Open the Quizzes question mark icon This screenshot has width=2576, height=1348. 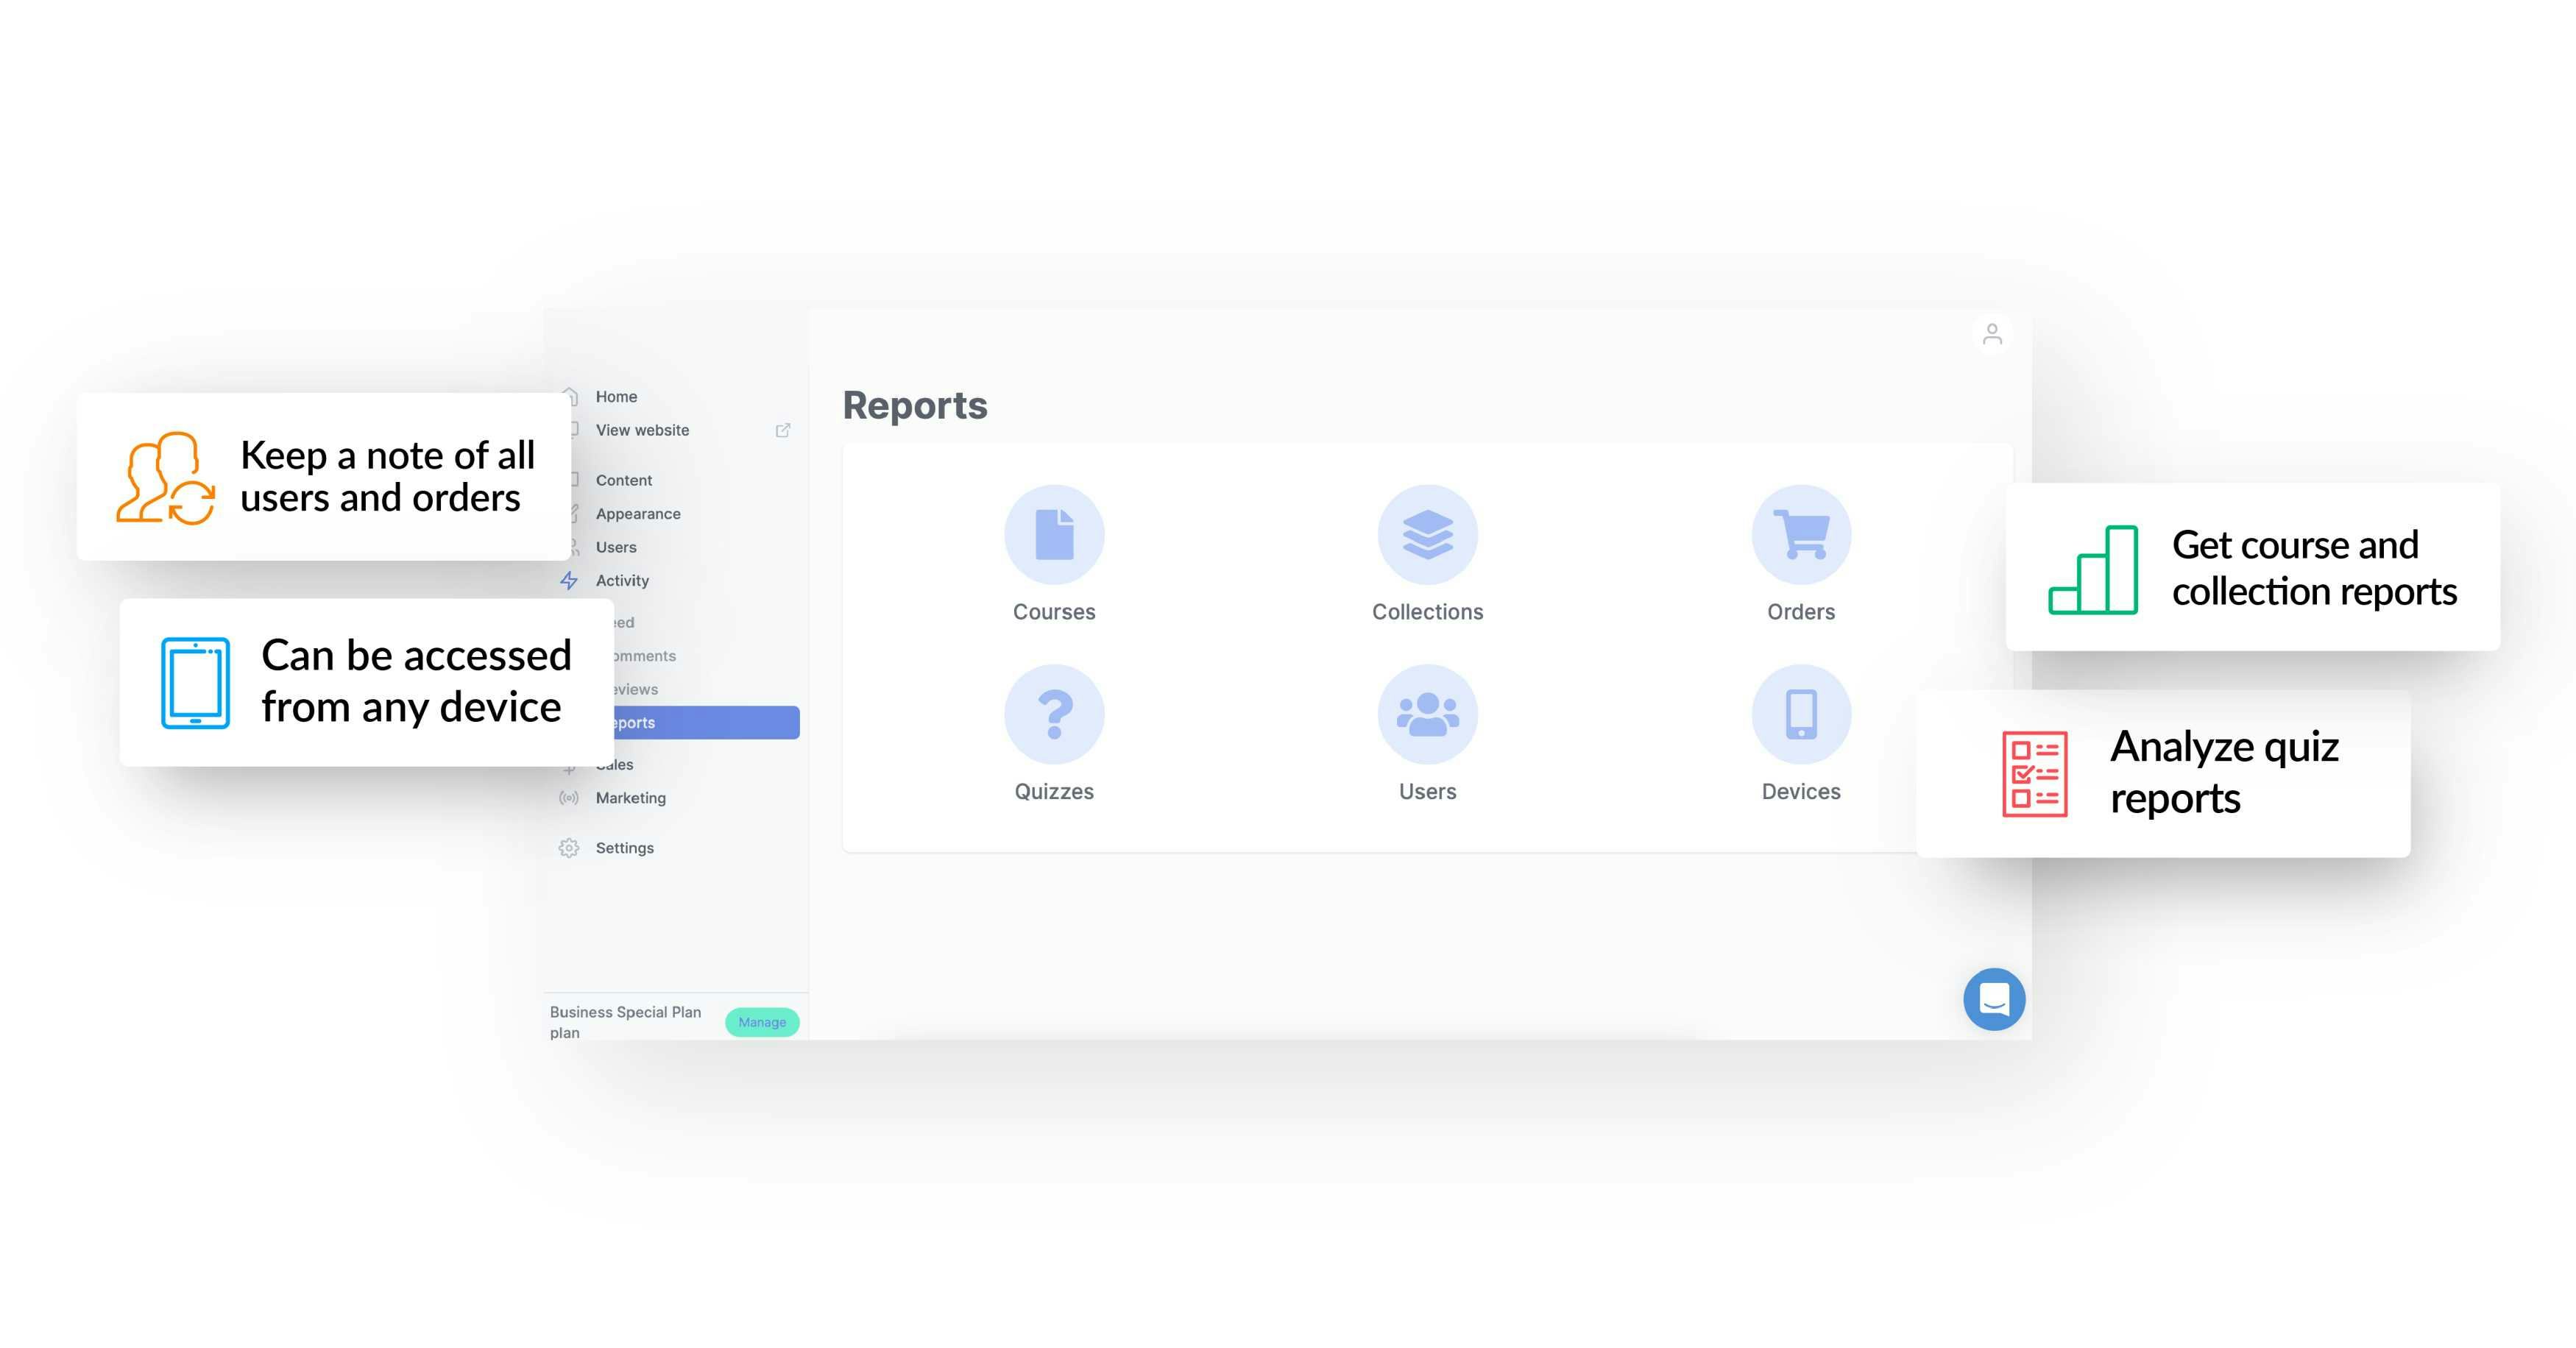[x=1054, y=714]
